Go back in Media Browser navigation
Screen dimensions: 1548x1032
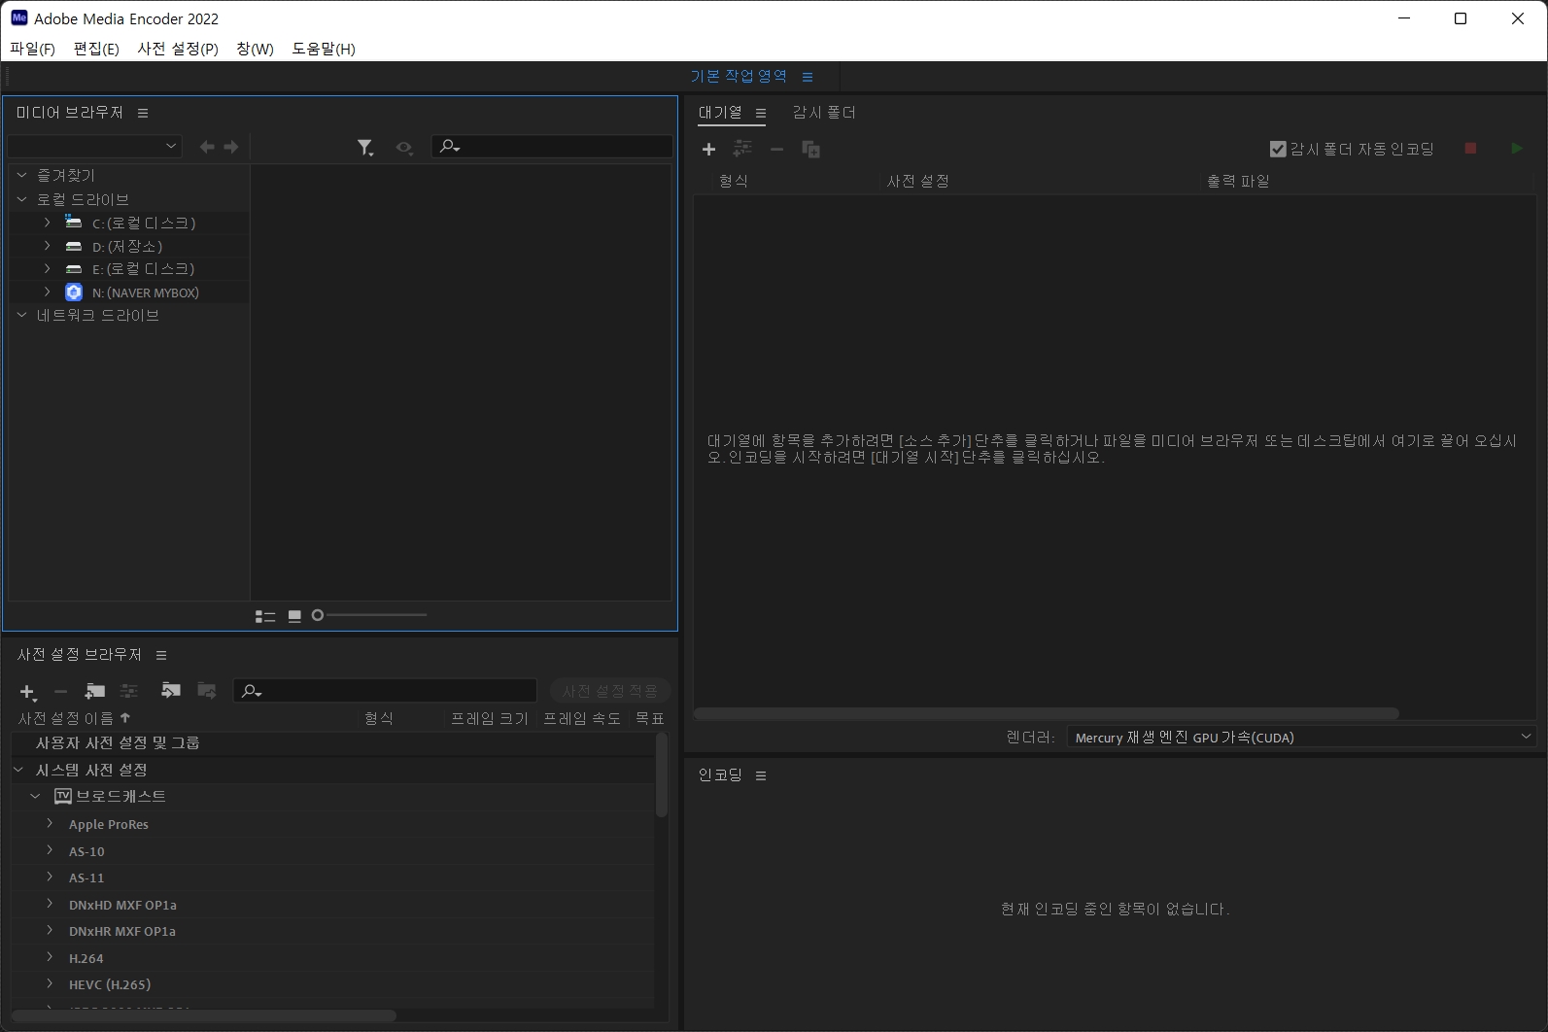pos(207,147)
